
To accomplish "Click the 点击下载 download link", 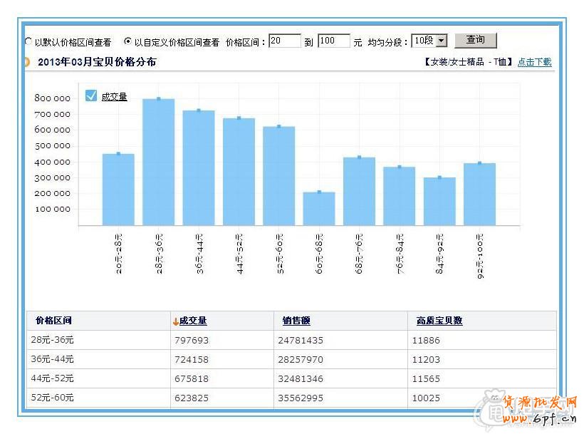I will (x=534, y=62).
